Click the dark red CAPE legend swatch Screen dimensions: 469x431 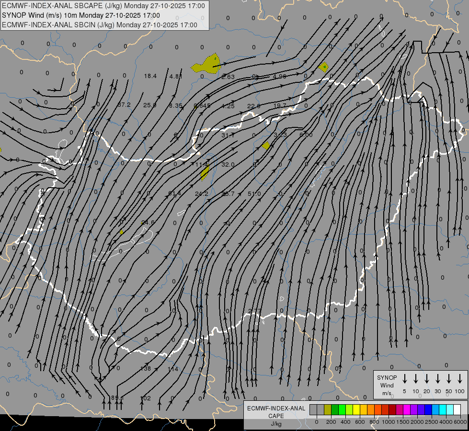(392, 410)
